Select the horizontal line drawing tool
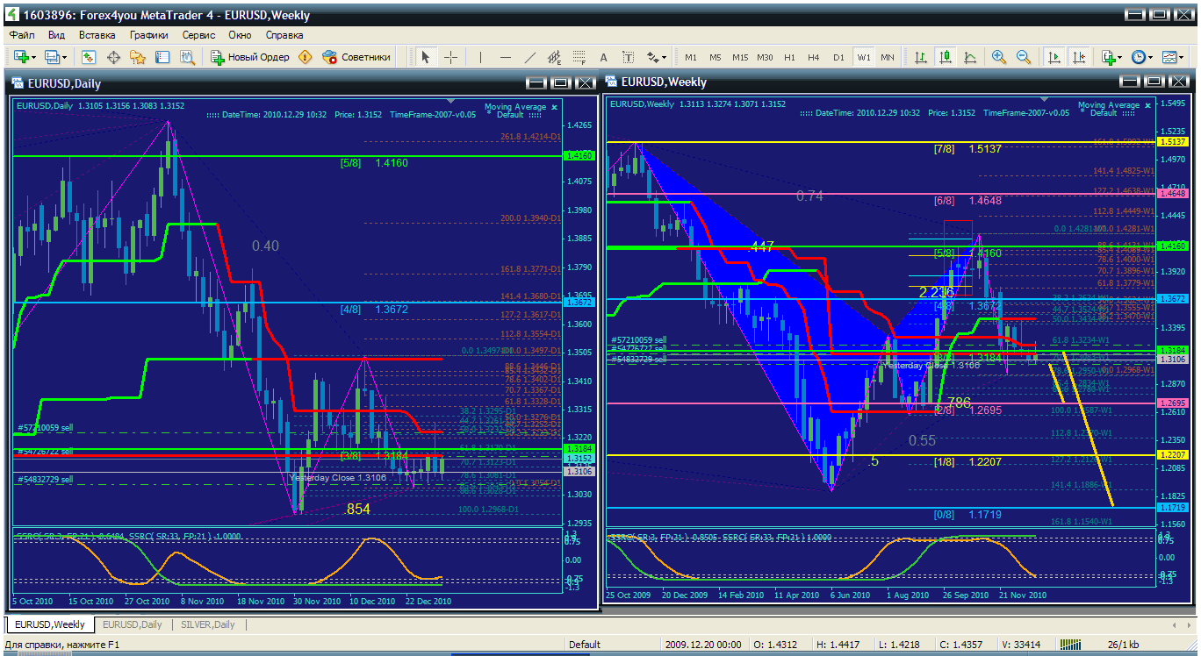Image resolution: width=1201 pixels, height=656 pixels. coord(505,57)
